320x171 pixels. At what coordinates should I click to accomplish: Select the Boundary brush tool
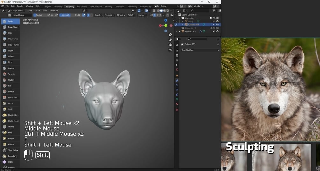point(11,156)
